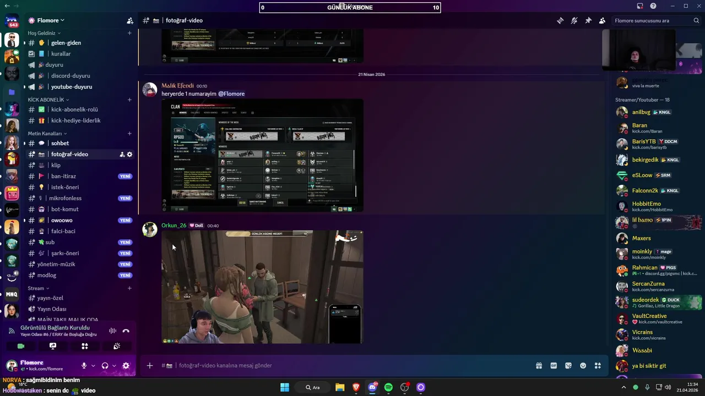The width and height of the screenshot is (705, 396).
Task: Click Orkun_26 username in chat
Action: click(173, 226)
